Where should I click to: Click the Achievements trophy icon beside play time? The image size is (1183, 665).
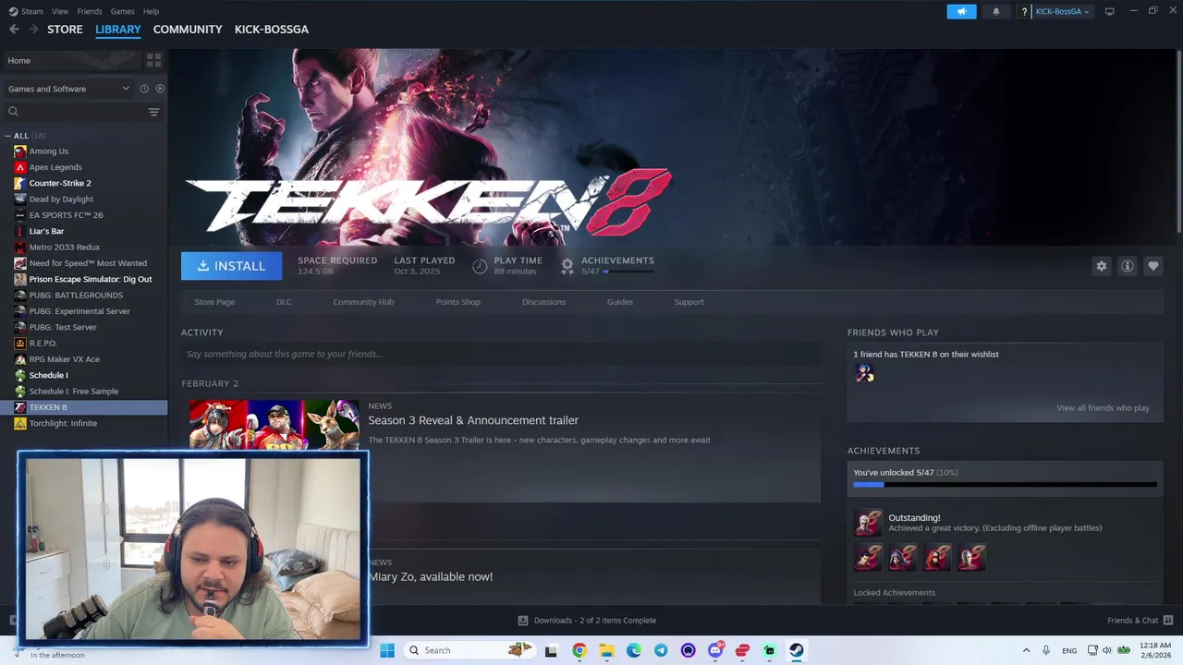click(567, 266)
